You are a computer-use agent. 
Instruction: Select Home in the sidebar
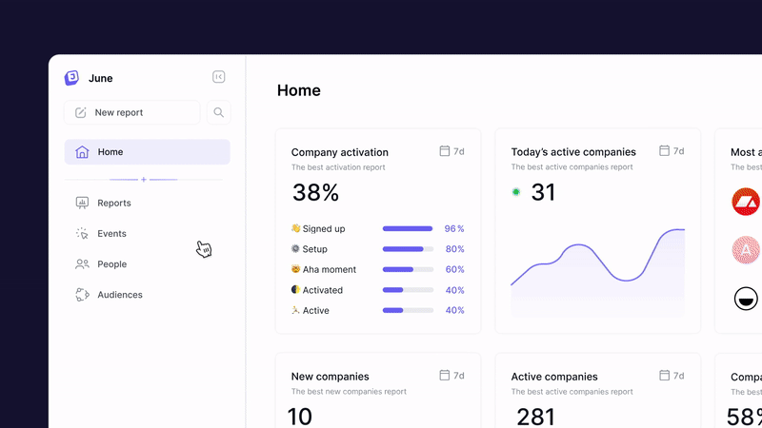click(x=148, y=152)
